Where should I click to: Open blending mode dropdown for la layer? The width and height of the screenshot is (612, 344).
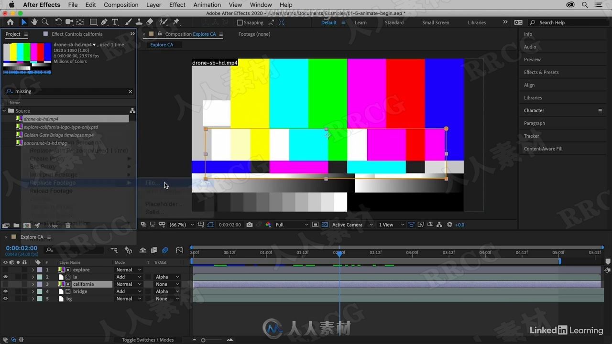[x=129, y=277]
